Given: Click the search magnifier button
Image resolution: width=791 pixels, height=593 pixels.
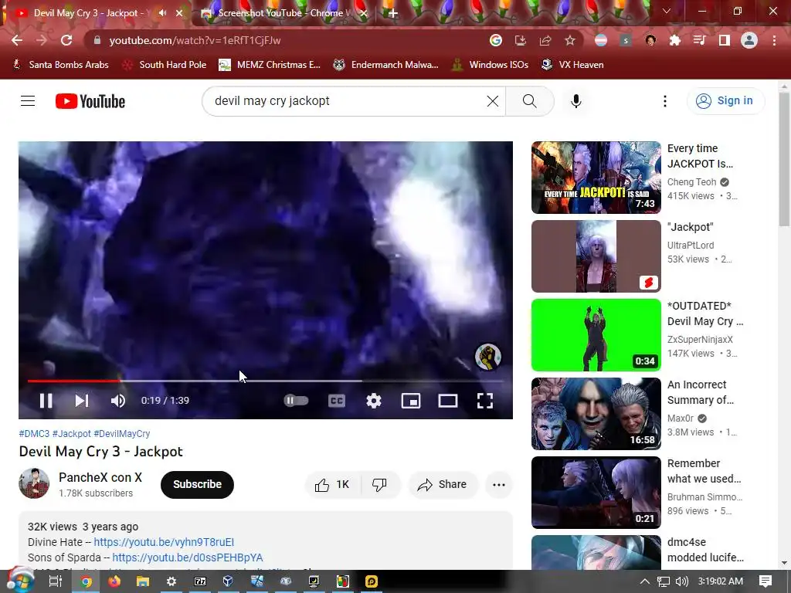Looking at the screenshot, I should (x=530, y=101).
